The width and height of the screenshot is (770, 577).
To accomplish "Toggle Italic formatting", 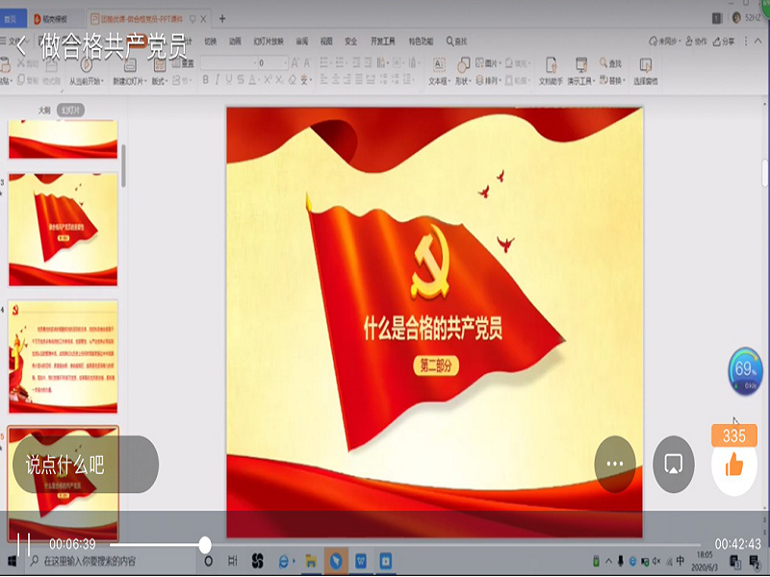I will point(218,80).
